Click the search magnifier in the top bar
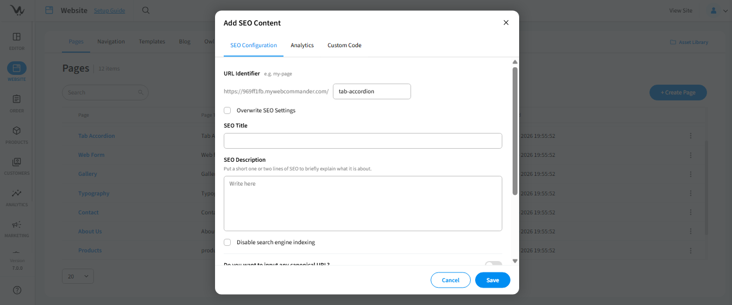The width and height of the screenshot is (732, 305). (x=146, y=10)
